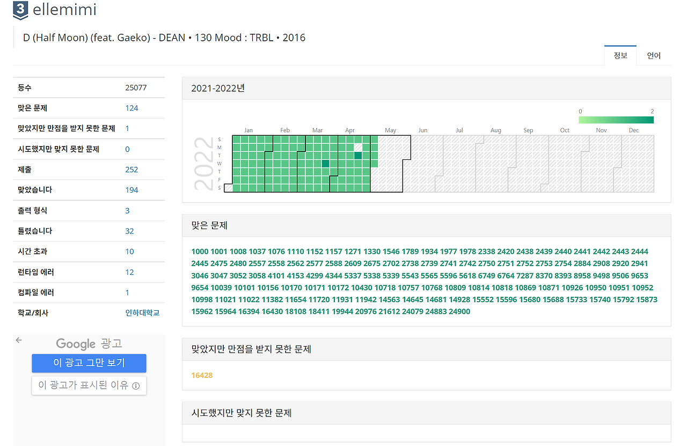Image resolution: width=687 pixels, height=446 pixels.
Task: Click the 2022 year label on heatmap
Action: tap(204, 164)
